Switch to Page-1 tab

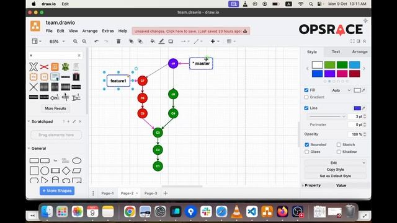107,193
